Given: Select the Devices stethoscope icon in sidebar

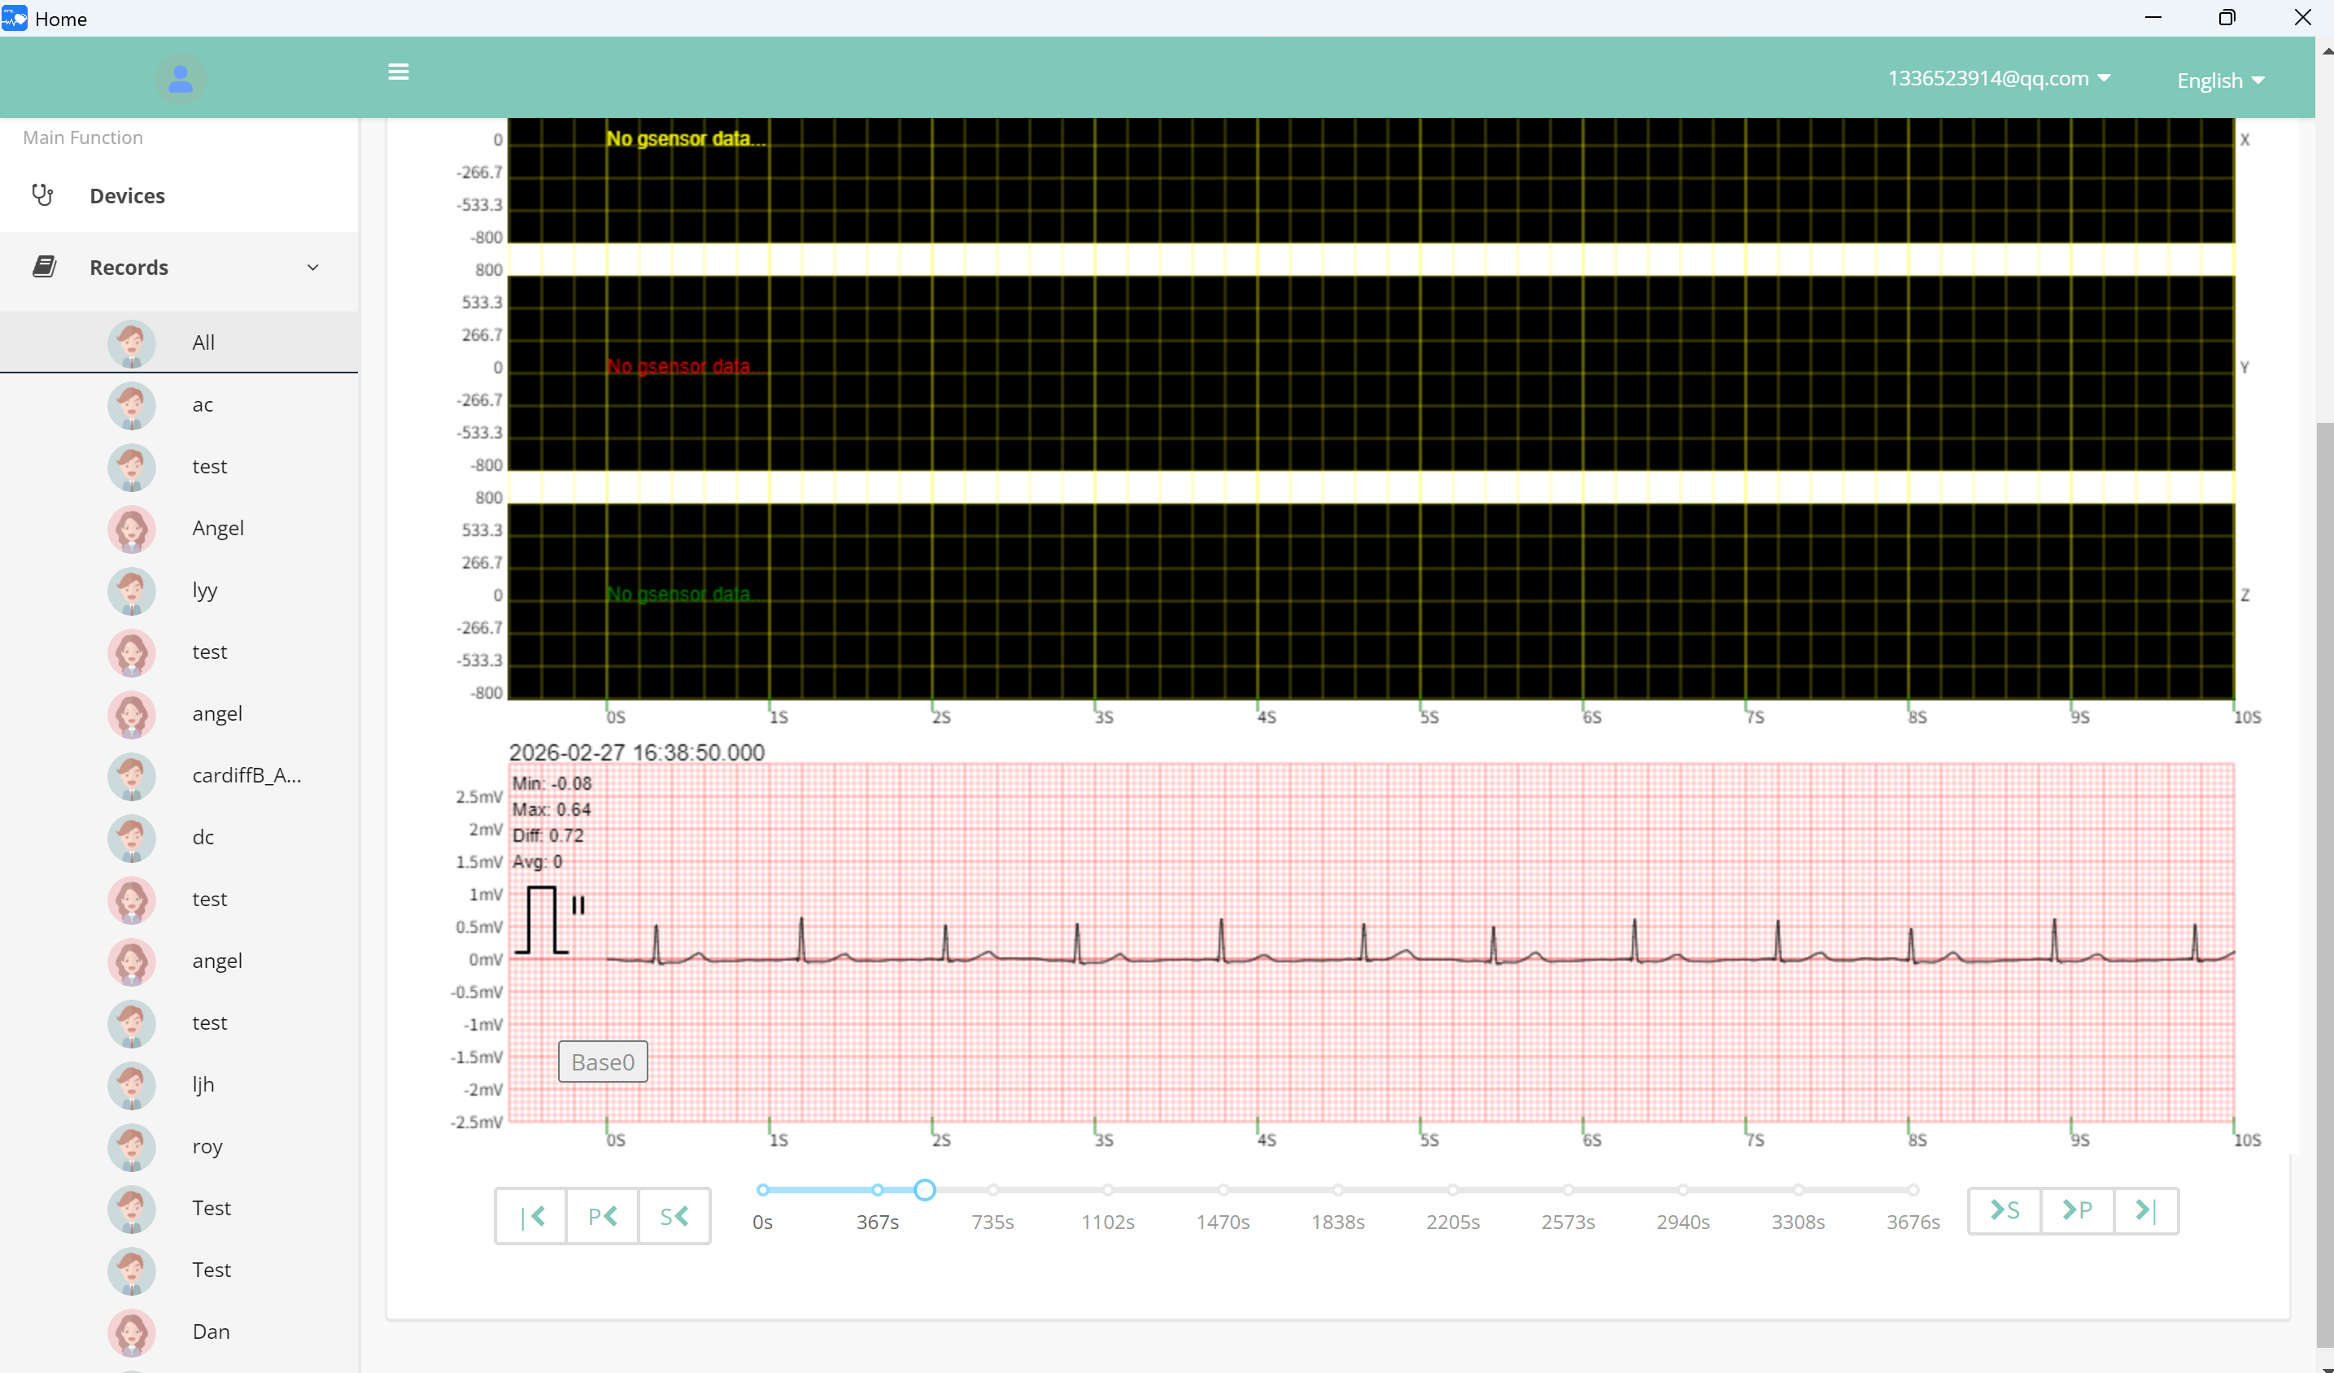Looking at the screenshot, I should [42, 194].
